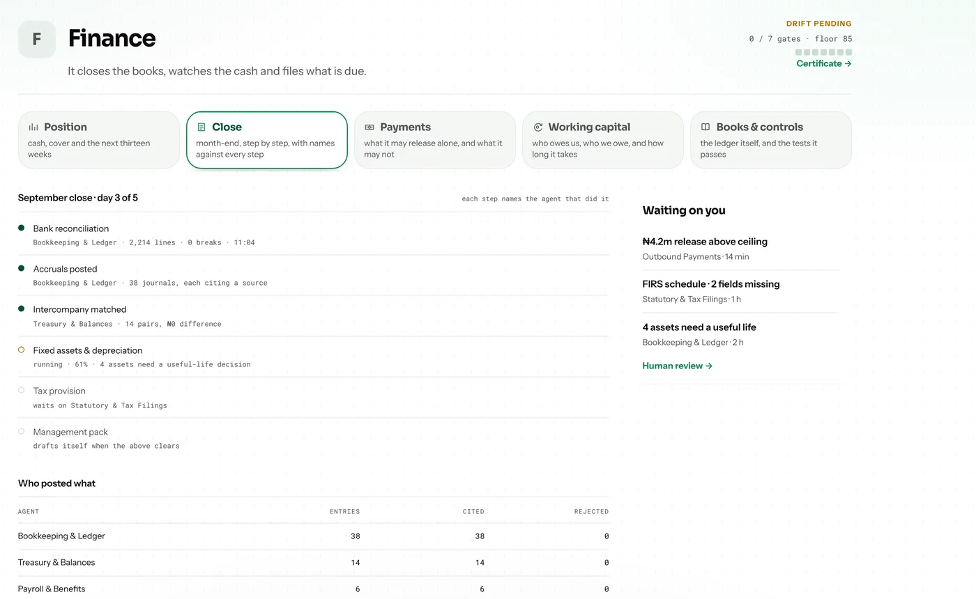
Task: Click the green status dot for Intercompany matched
Action: coord(22,309)
